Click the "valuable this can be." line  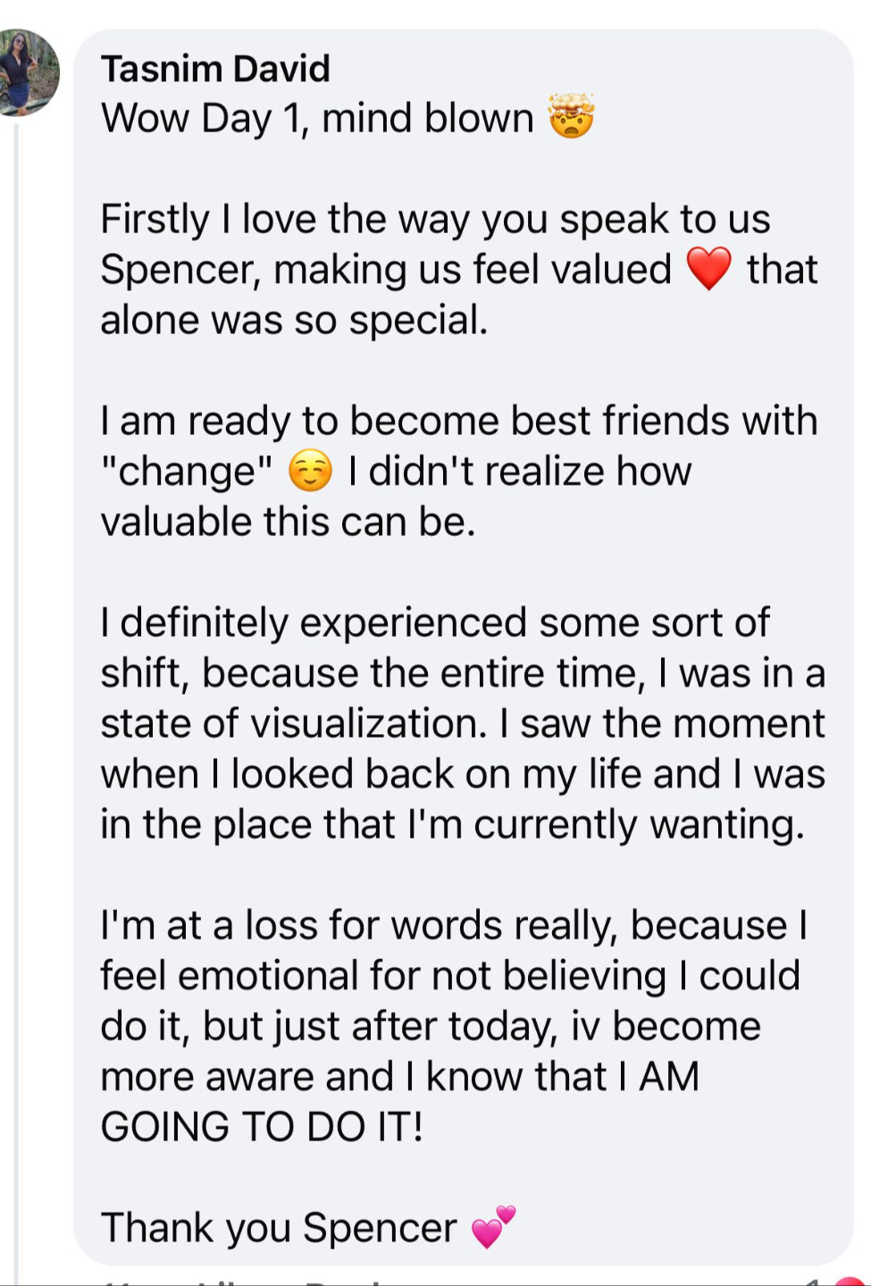288,522
